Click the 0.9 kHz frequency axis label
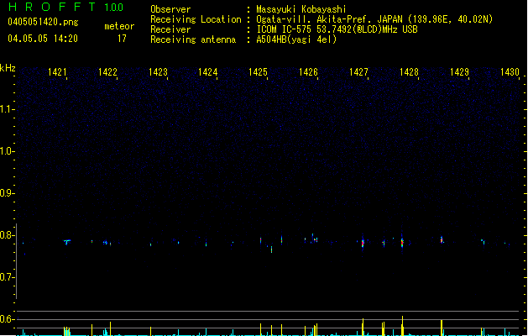Viewport: 528px width, 336px height. tap(7, 192)
